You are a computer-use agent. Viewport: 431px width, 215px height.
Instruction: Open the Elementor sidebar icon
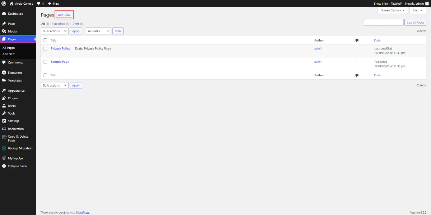point(5,72)
